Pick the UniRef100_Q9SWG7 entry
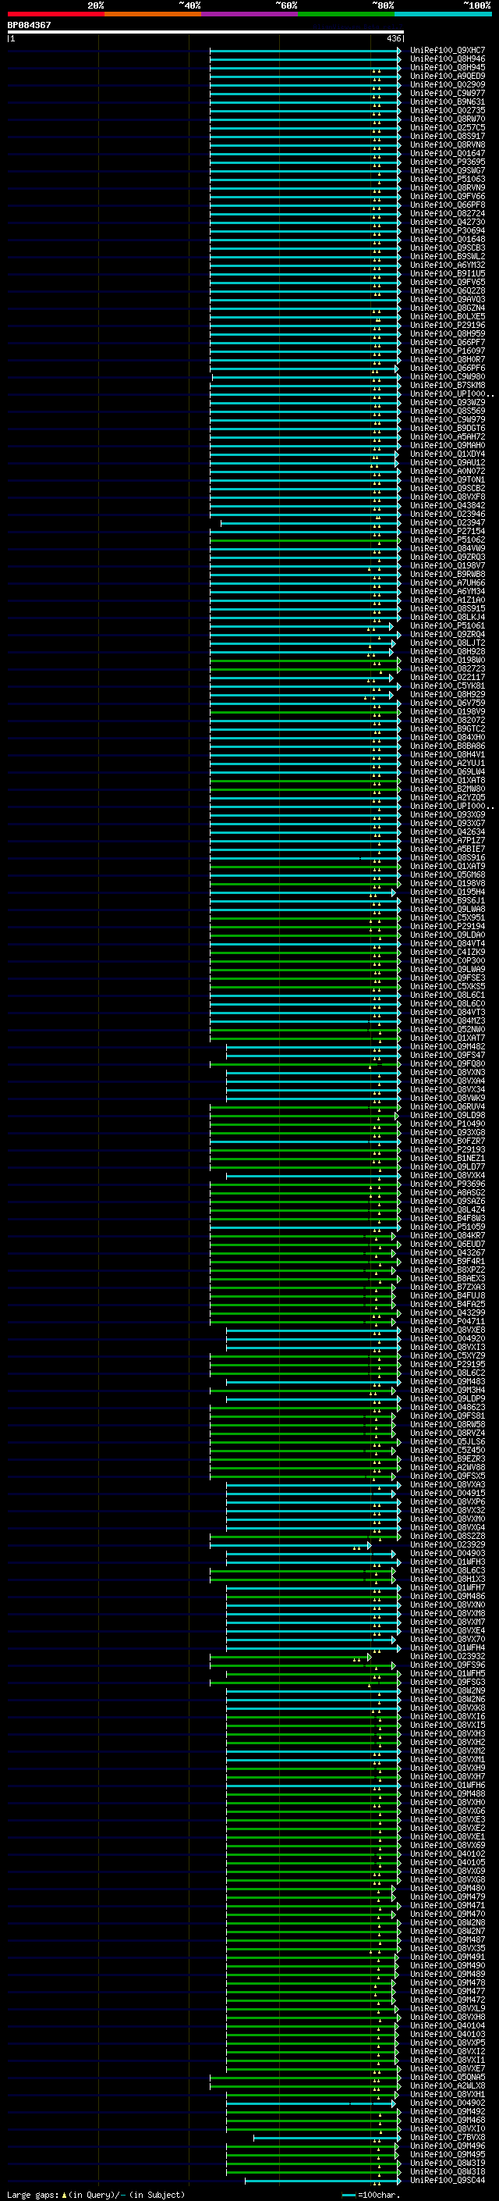 tap(448, 170)
